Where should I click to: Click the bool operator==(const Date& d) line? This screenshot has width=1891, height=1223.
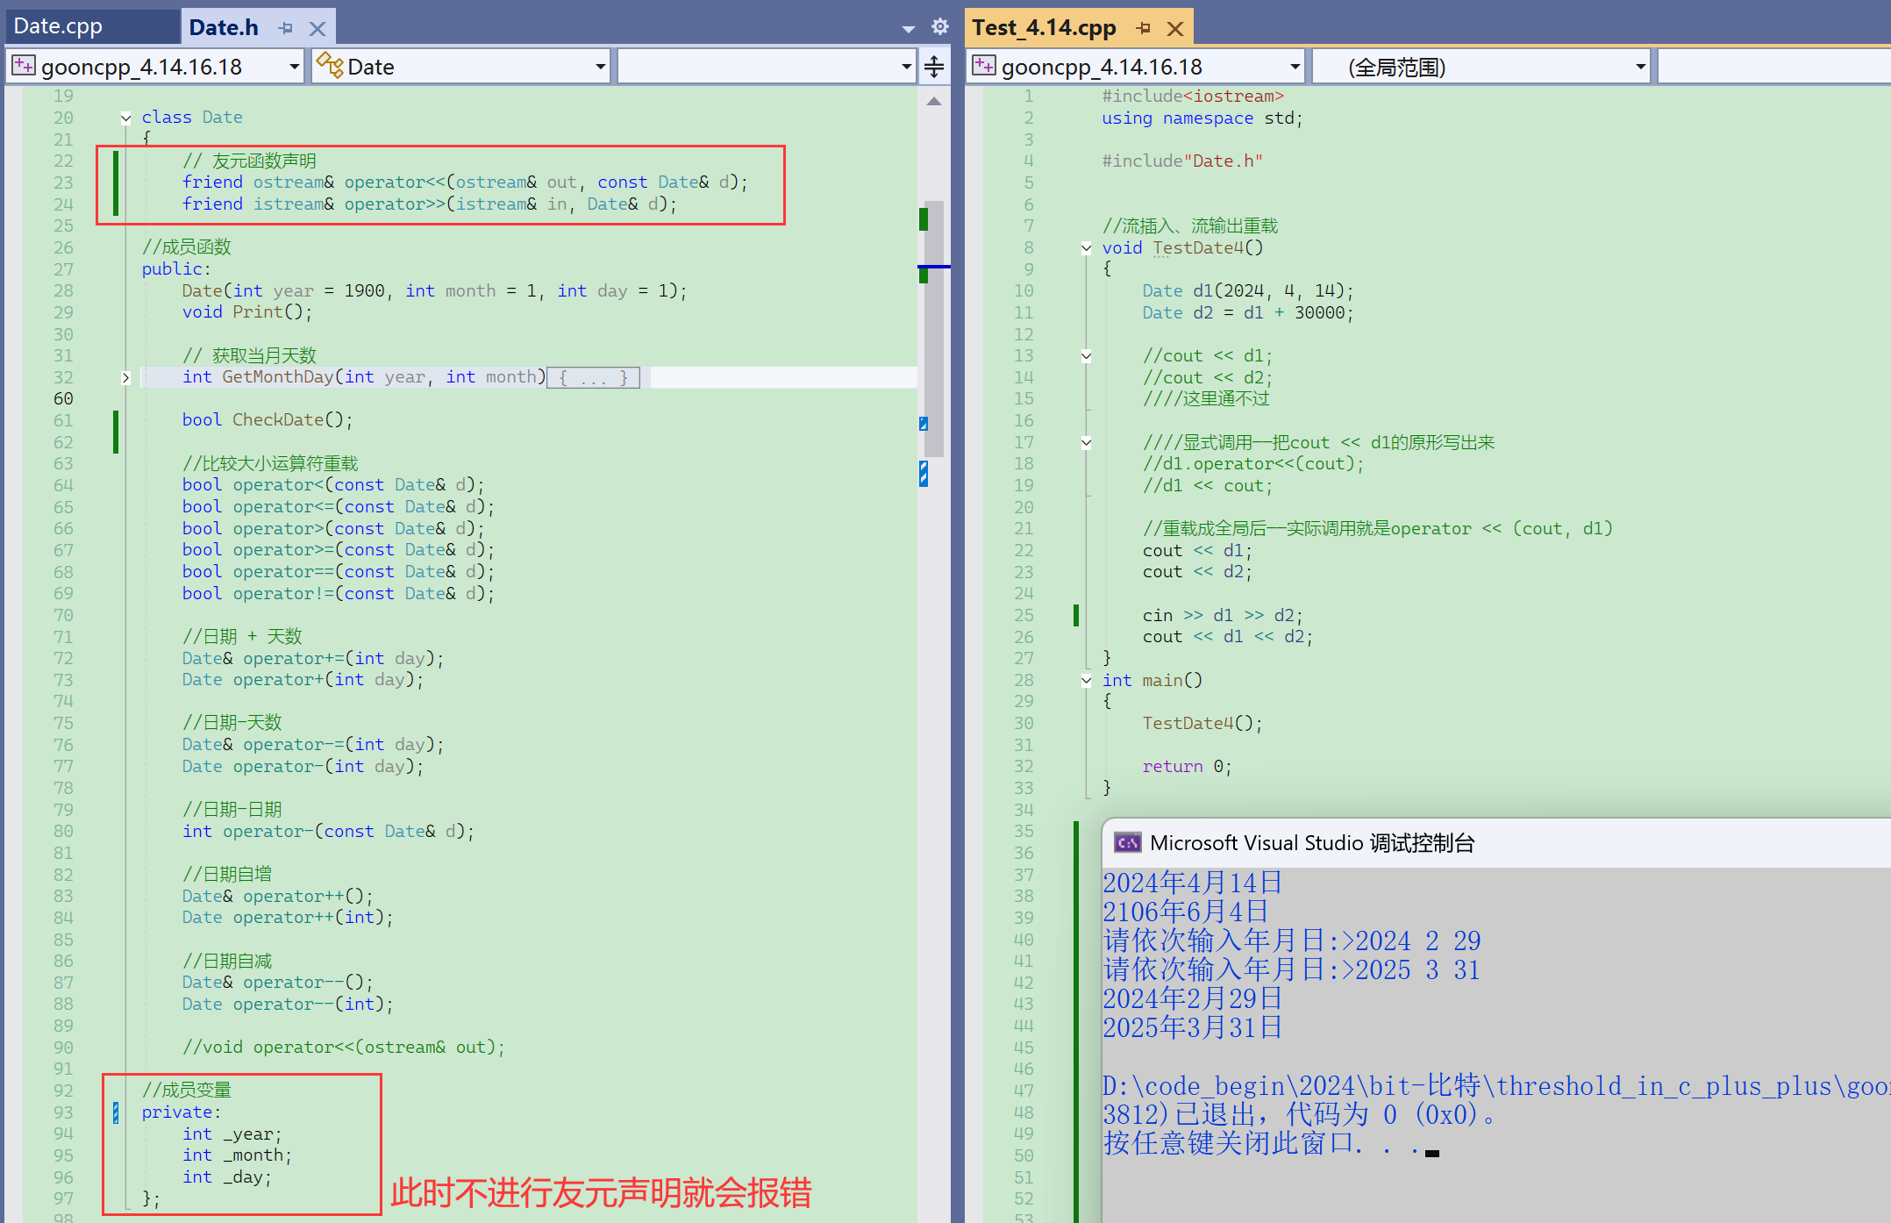[339, 572]
